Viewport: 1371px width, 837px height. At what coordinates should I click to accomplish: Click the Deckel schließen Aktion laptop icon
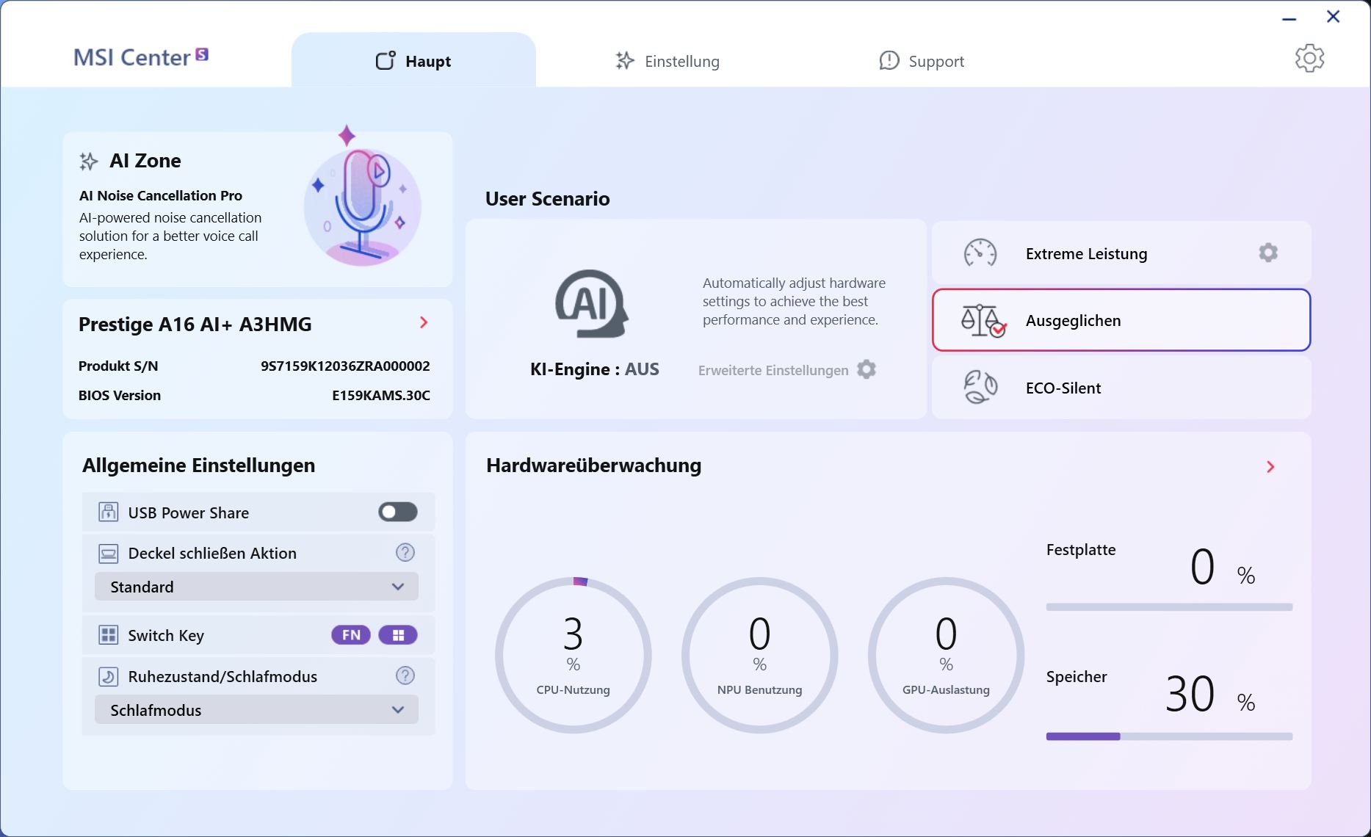point(109,553)
